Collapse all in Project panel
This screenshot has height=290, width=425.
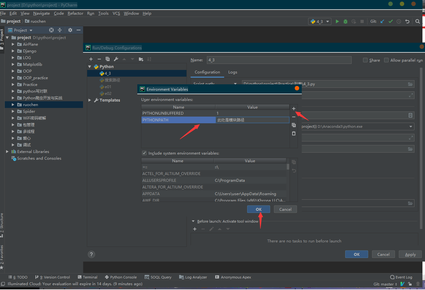tap(60, 30)
